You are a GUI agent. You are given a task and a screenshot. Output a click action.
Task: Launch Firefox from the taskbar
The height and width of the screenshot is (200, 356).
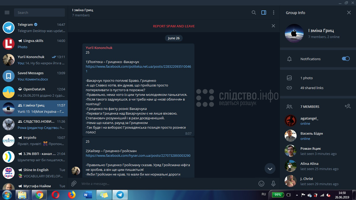[71, 195]
